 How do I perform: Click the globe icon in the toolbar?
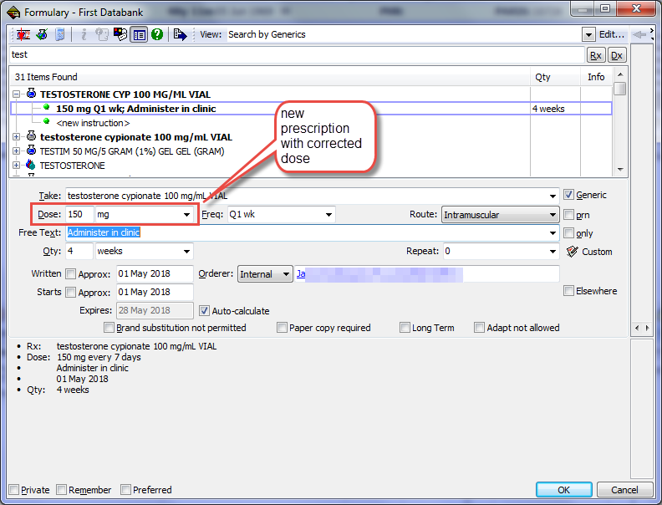(x=39, y=34)
